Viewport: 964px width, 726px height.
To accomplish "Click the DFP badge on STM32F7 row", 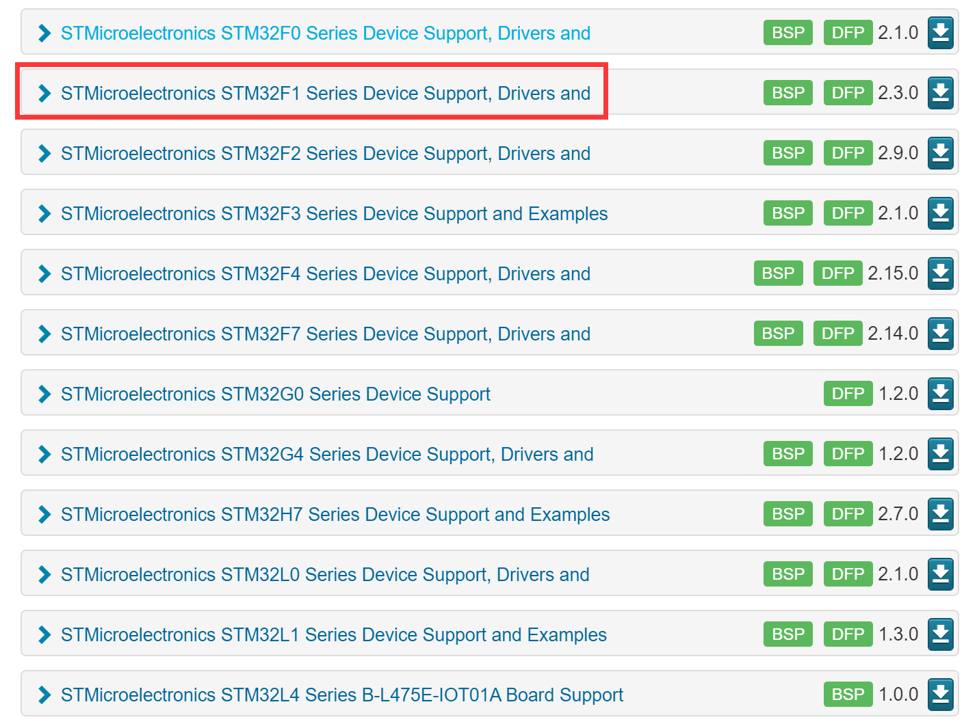I will [838, 334].
